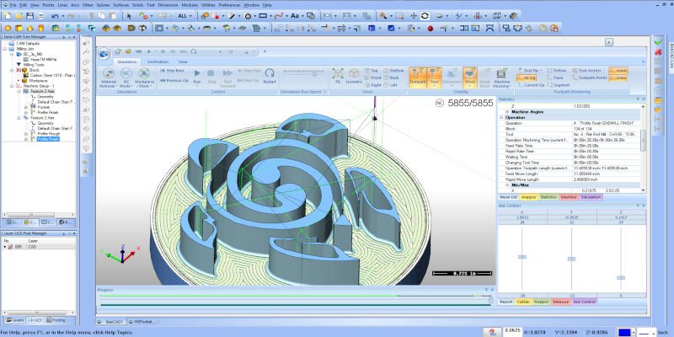
Task: Click Segment rendering button
Action: click(559, 85)
